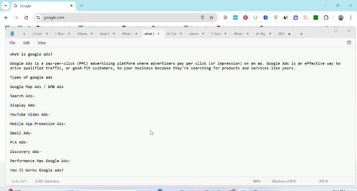
Task: Open the File menu in Notepad
Action: tap(12, 43)
